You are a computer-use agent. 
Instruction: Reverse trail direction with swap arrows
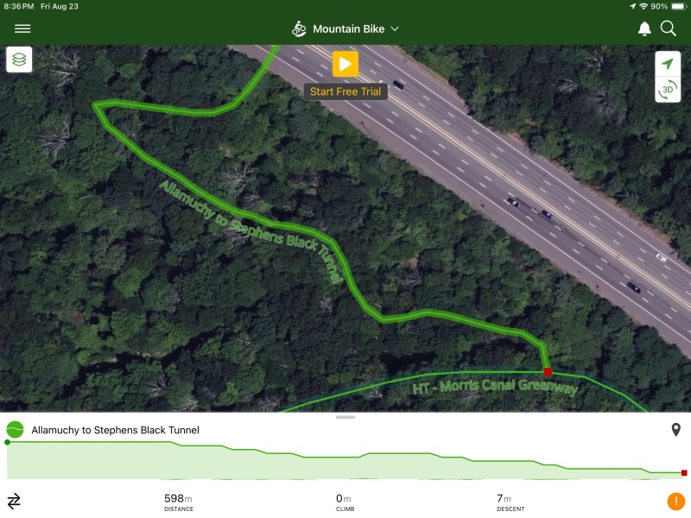coord(14,501)
